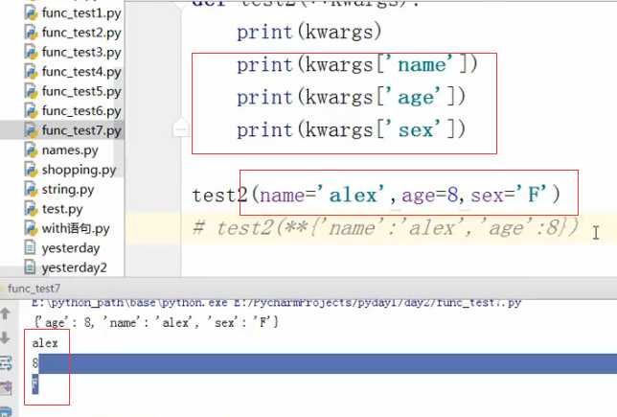Screen dimensions: 617x417
Task: Select func_test7.py in the project tree
Action: coord(81,130)
